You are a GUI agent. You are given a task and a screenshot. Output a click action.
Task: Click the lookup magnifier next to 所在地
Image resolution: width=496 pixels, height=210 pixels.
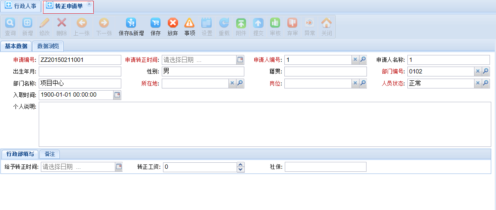click(240, 83)
